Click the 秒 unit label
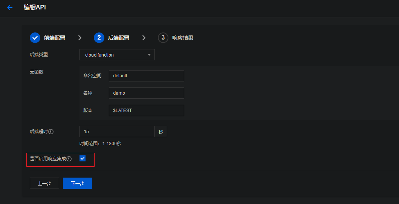The width and height of the screenshot is (399, 204). pos(161,132)
